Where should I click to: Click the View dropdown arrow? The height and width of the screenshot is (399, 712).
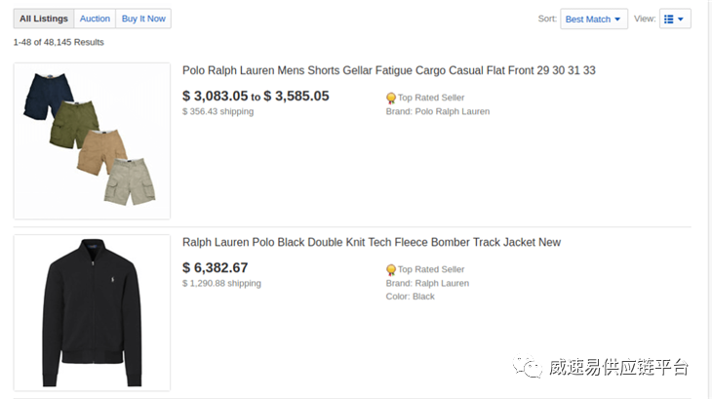681,20
